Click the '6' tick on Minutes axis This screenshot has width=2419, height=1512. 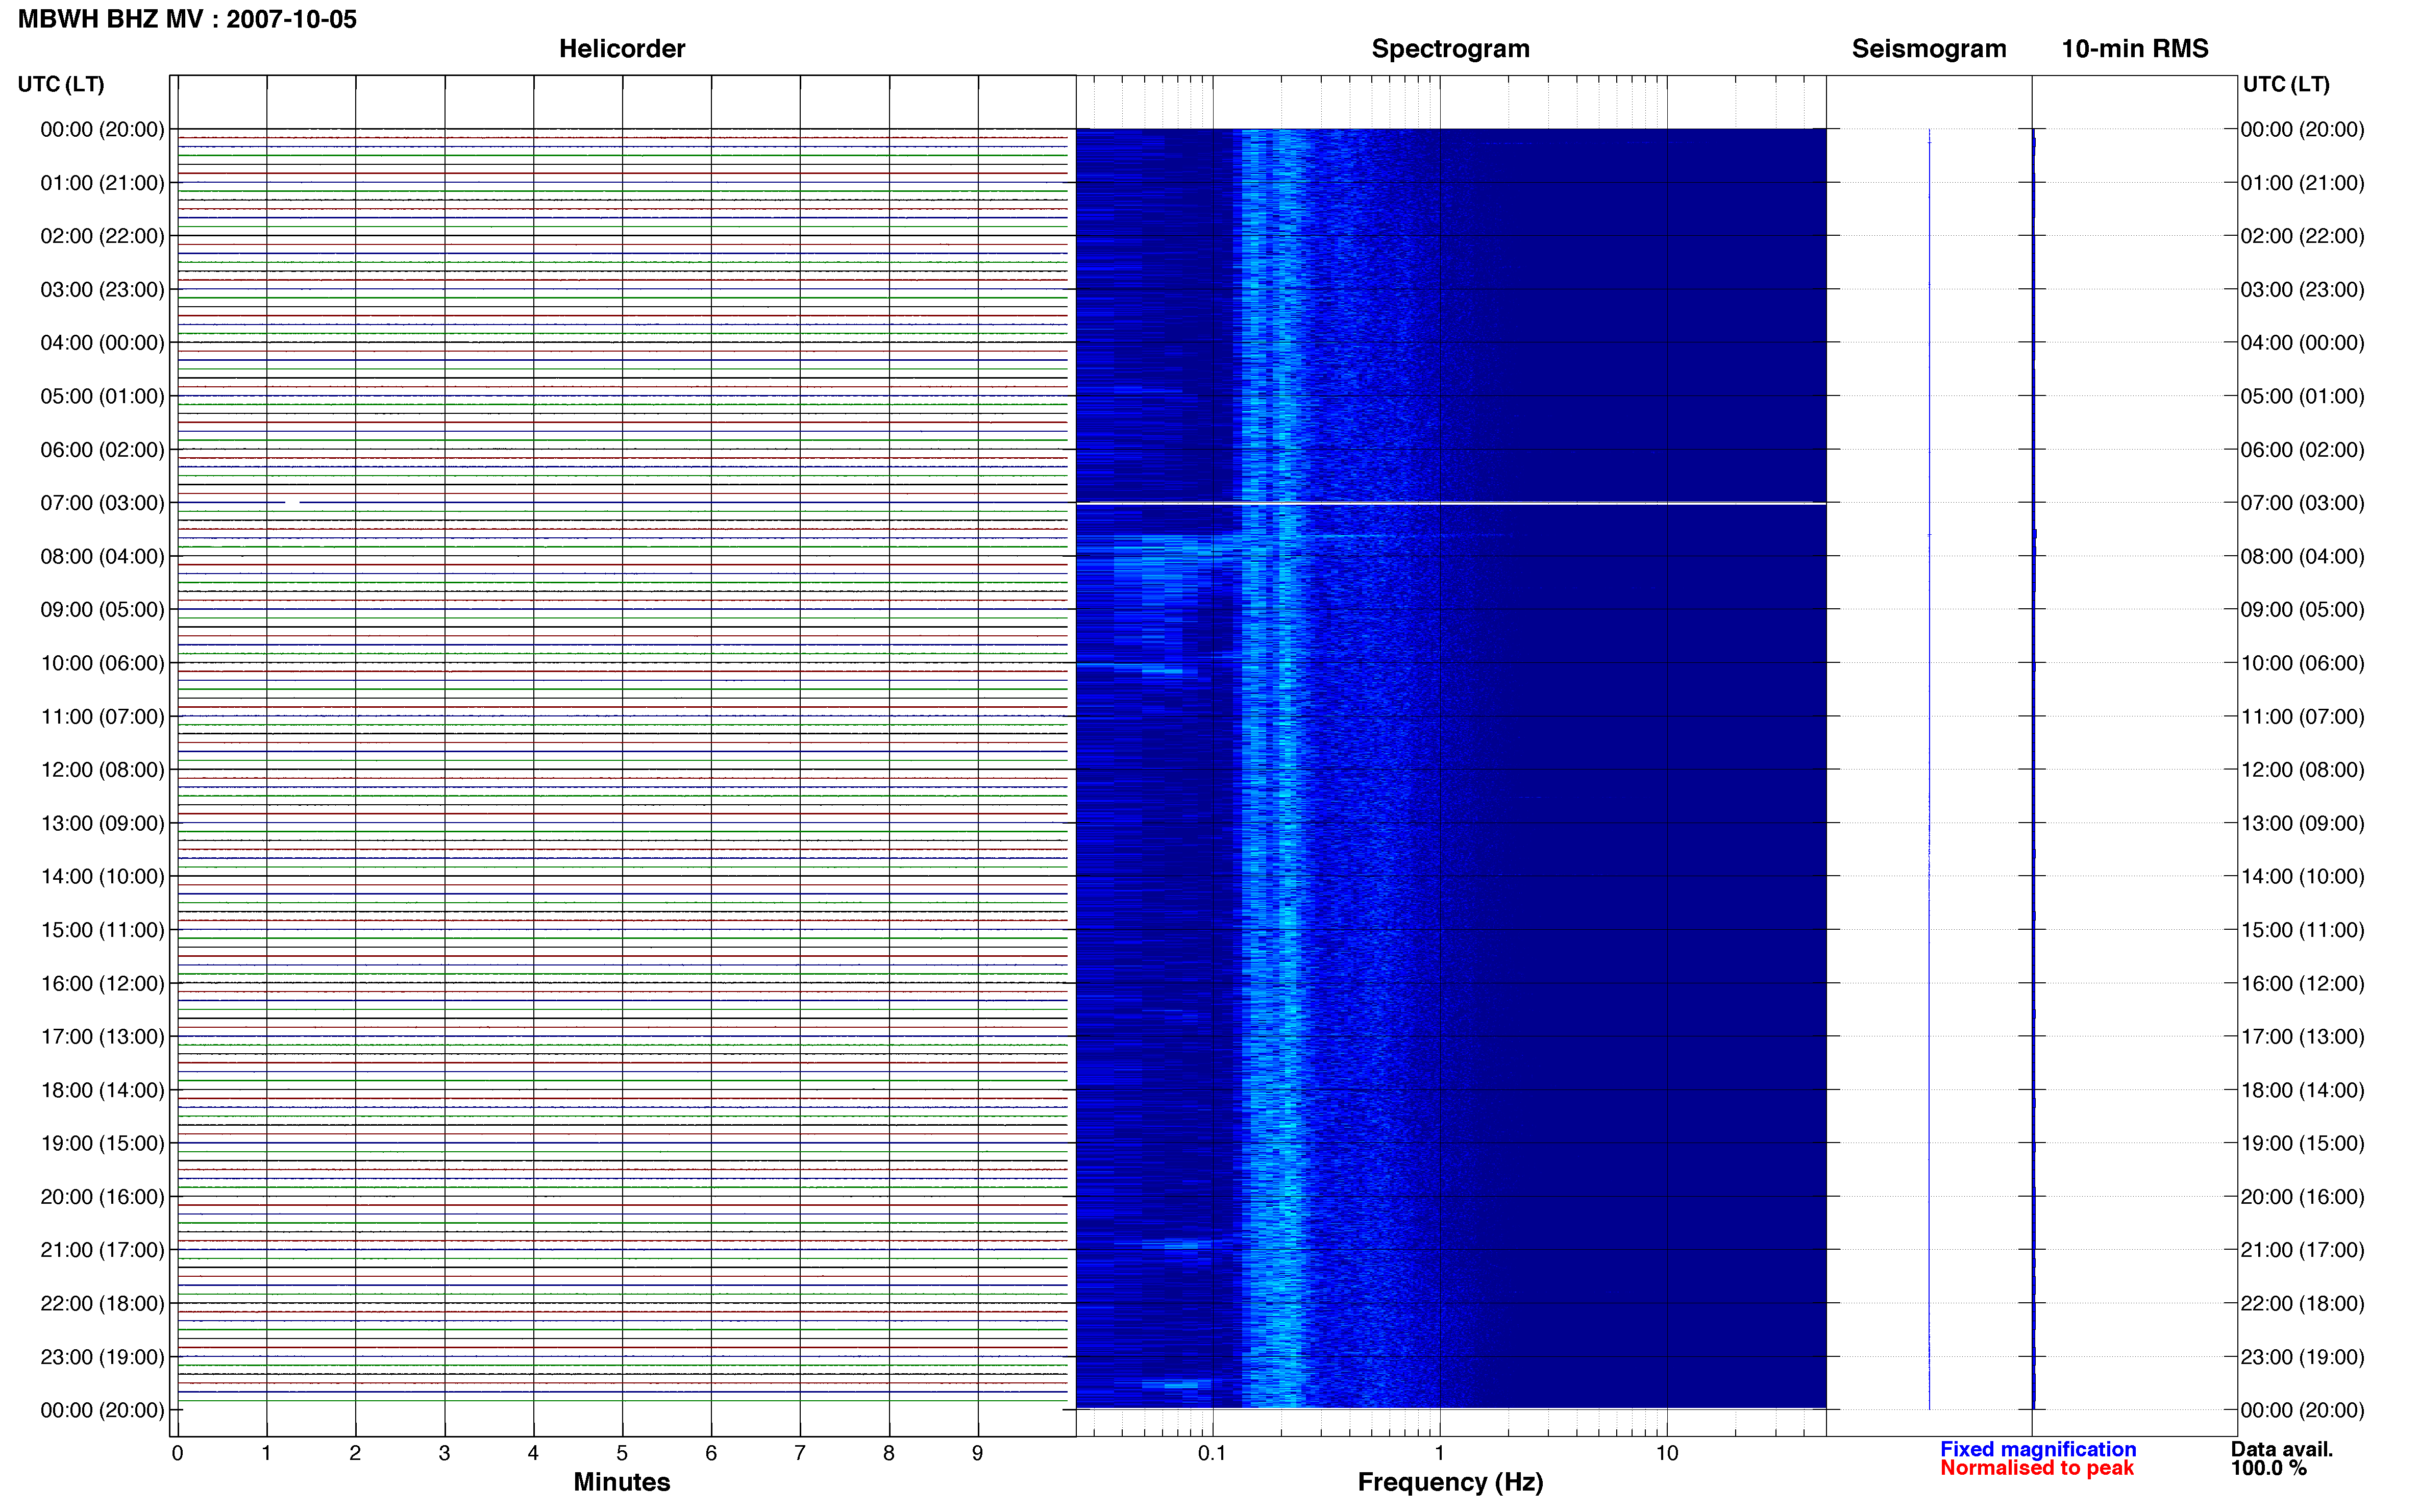point(711,1454)
